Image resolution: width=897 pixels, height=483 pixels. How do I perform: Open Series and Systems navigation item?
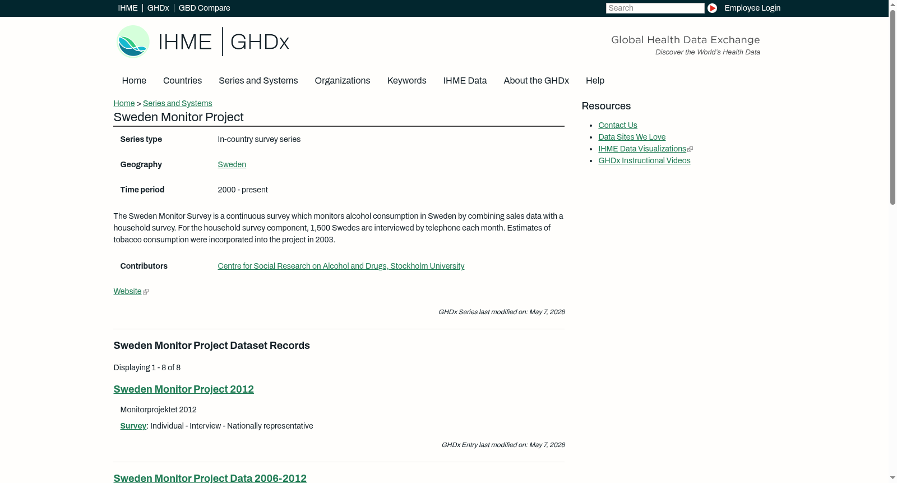coord(258,81)
